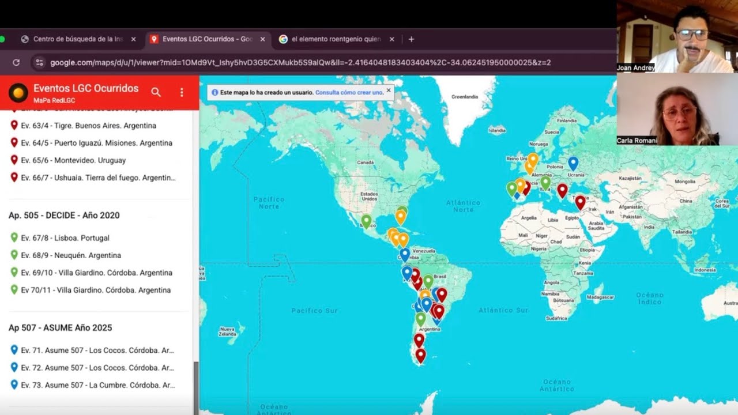Open the three-dot menu beside the map title
This screenshot has height=415, width=738.
coord(182,92)
